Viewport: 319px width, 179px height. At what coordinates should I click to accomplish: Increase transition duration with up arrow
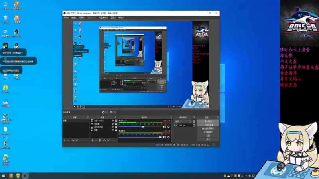pos(194,125)
